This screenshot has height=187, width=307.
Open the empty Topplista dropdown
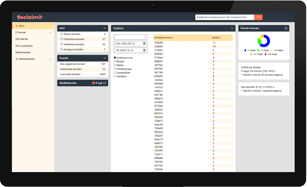(130, 37)
